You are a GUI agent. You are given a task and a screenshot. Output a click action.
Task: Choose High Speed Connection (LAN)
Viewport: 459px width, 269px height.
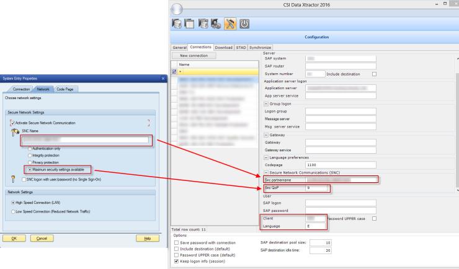click(x=13, y=203)
